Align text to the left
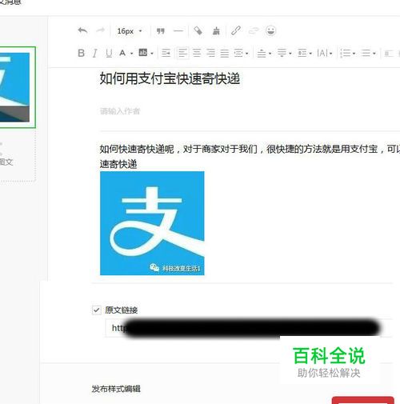The height and width of the screenshot is (404, 400). pos(183,53)
